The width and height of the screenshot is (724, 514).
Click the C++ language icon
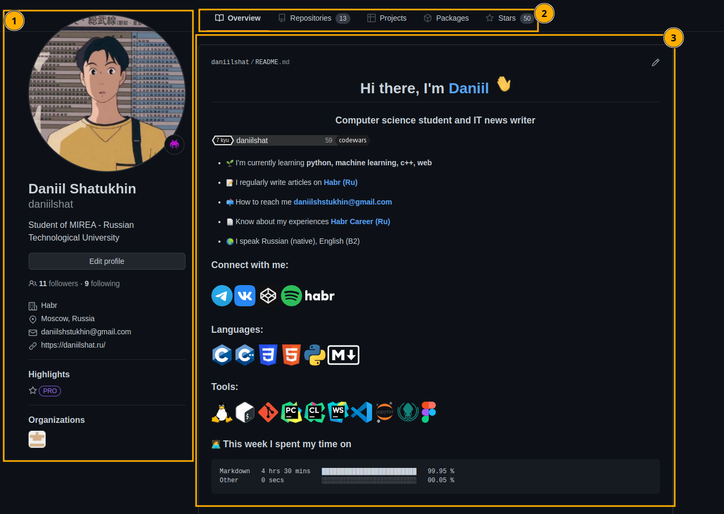pyautogui.click(x=245, y=355)
